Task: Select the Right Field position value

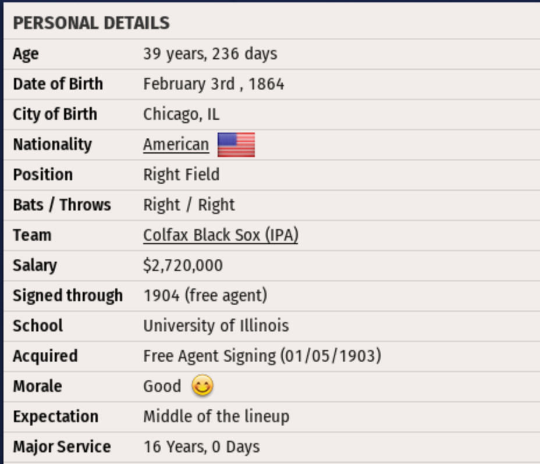Action: (181, 174)
